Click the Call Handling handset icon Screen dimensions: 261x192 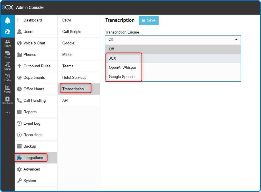(19, 101)
